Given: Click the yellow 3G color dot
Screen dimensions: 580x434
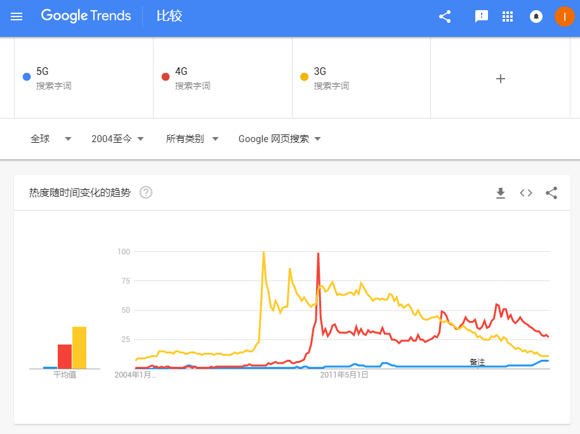Looking at the screenshot, I should point(304,77).
